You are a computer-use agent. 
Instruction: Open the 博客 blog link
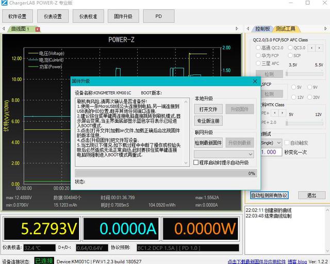pyautogui.click(x=297, y=261)
